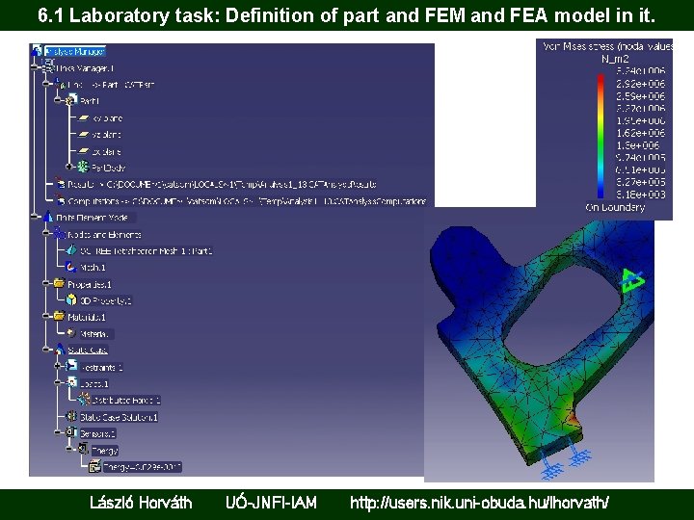
Task: Click the Links Manager.1 icon
Action: 48,67
